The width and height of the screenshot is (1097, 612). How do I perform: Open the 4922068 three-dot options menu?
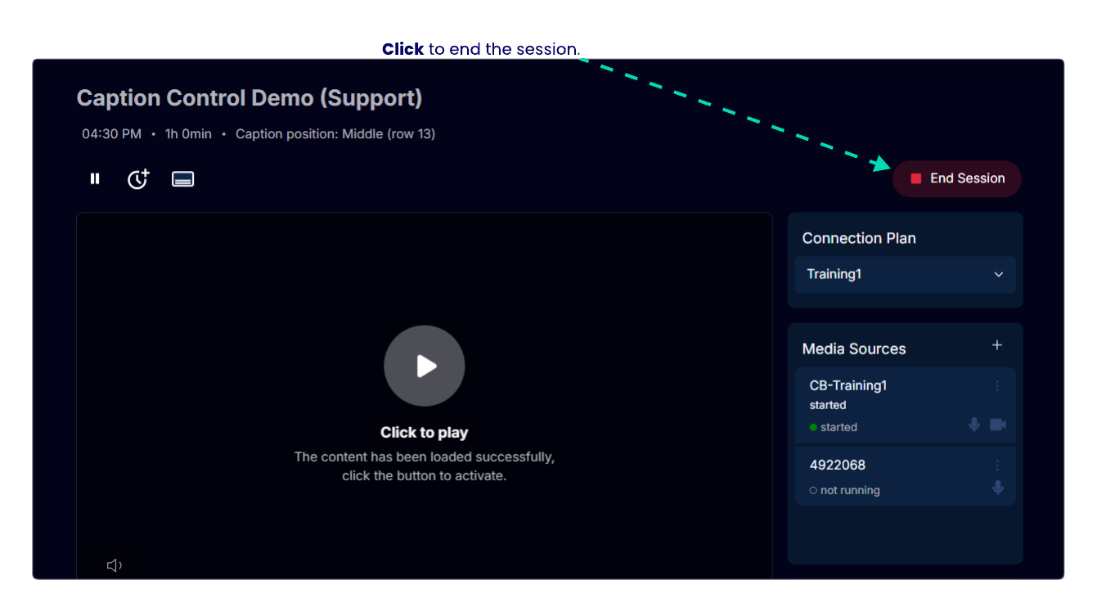click(996, 466)
